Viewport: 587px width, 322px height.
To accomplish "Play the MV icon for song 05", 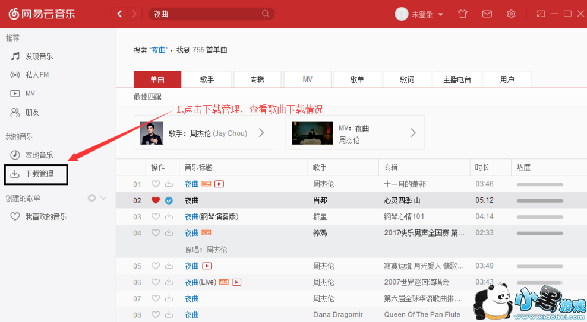I will [207, 266].
